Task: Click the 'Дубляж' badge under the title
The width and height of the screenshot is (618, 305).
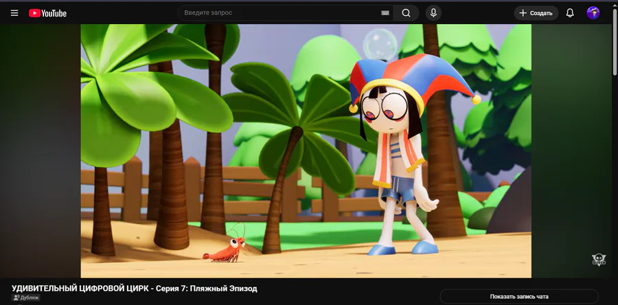Action: click(x=26, y=297)
